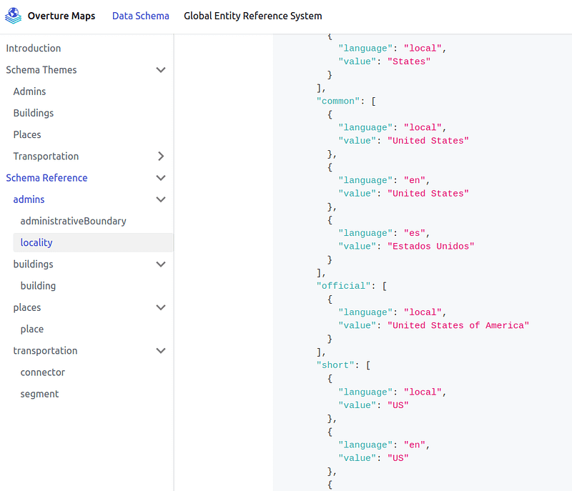This screenshot has width=572, height=491.
Task: Collapse the lowercase transportation category chevron
Action: [x=161, y=350]
